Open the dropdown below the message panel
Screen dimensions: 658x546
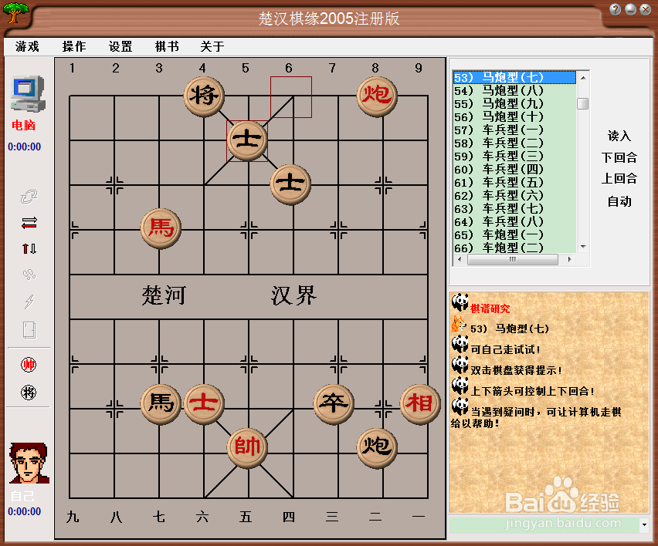click(x=644, y=524)
